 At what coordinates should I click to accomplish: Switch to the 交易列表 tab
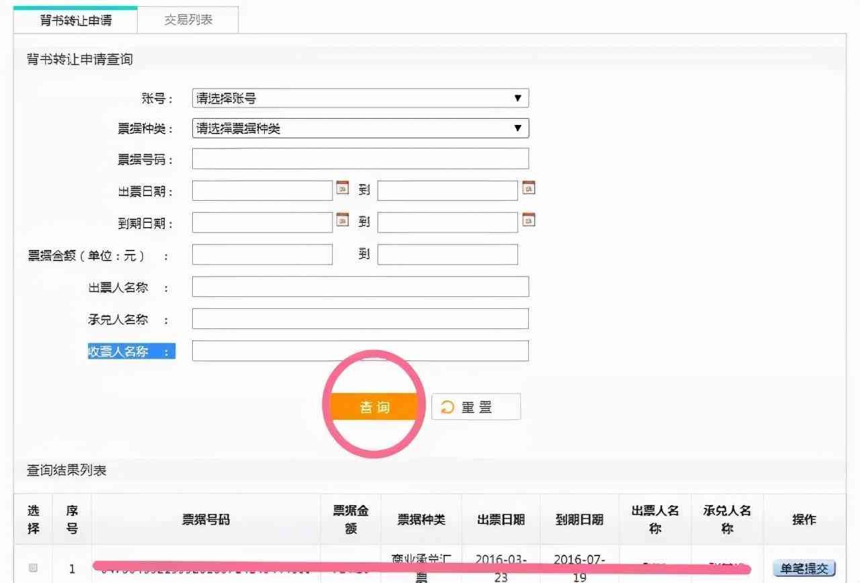coord(188,19)
